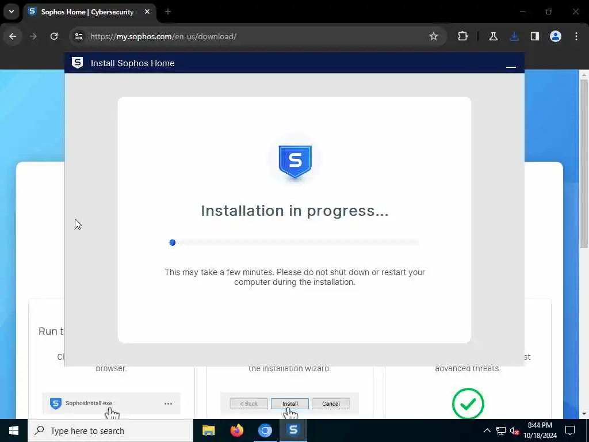Show hidden system tray icons
This screenshot has width=589, height=442.
point(487,430)
